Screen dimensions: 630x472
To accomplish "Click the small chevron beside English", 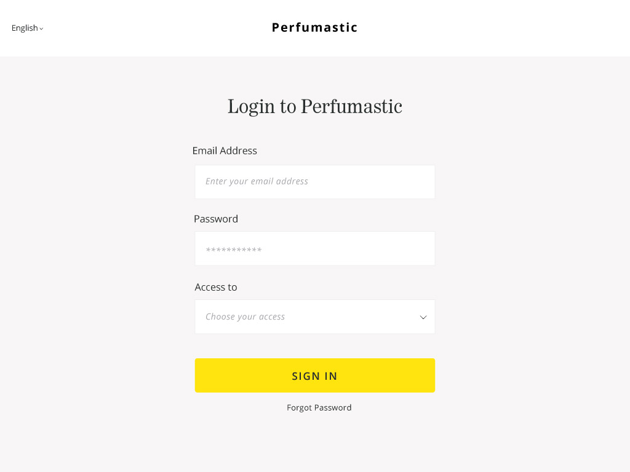I will point(41,28).
